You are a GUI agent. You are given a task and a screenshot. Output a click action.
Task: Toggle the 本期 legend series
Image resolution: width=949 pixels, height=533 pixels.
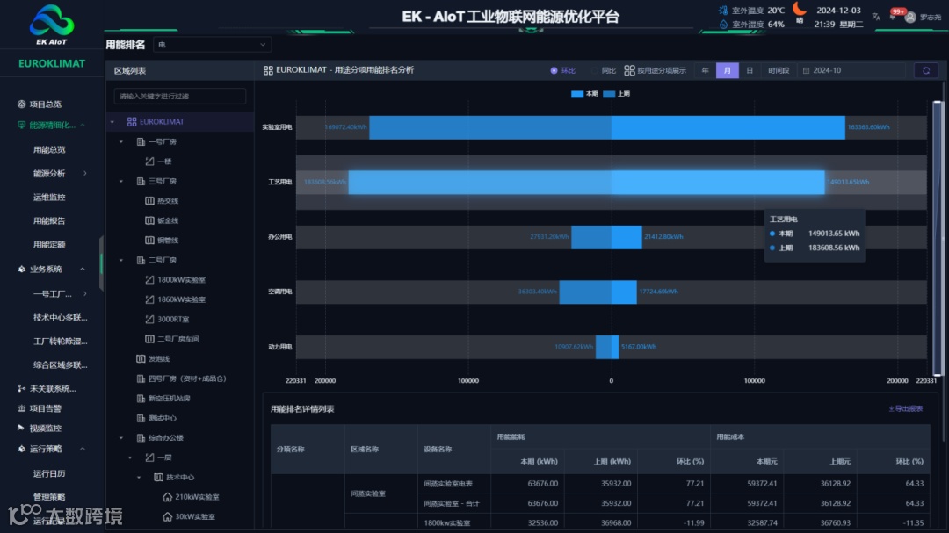tap(584, 94)
